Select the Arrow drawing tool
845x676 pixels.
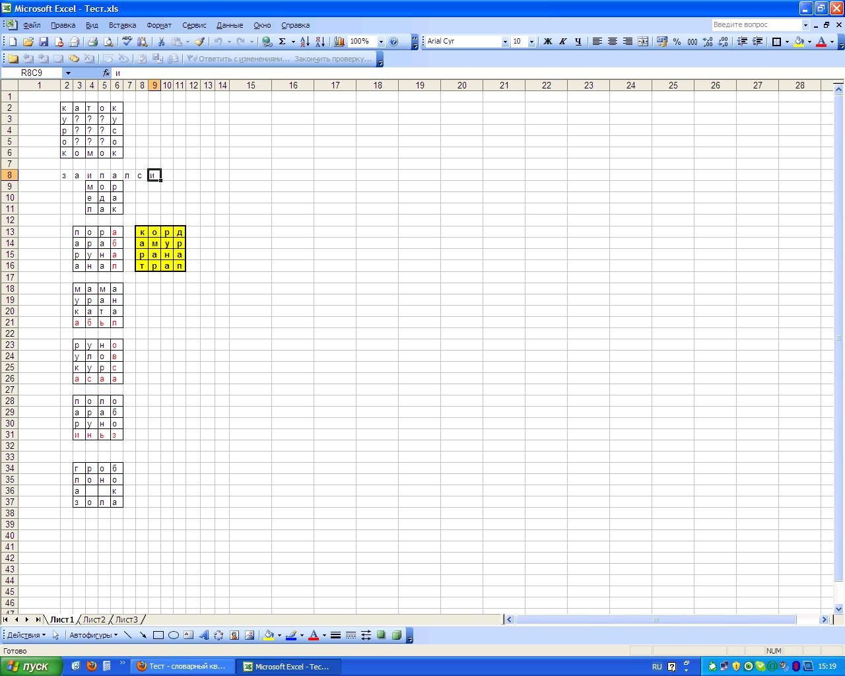pos(143,635)
